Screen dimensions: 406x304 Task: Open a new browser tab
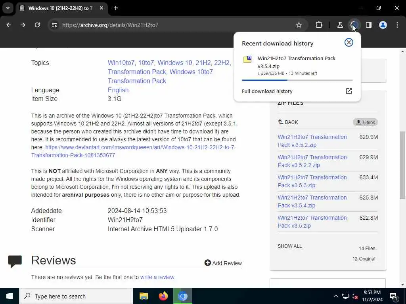click(116, 8)
